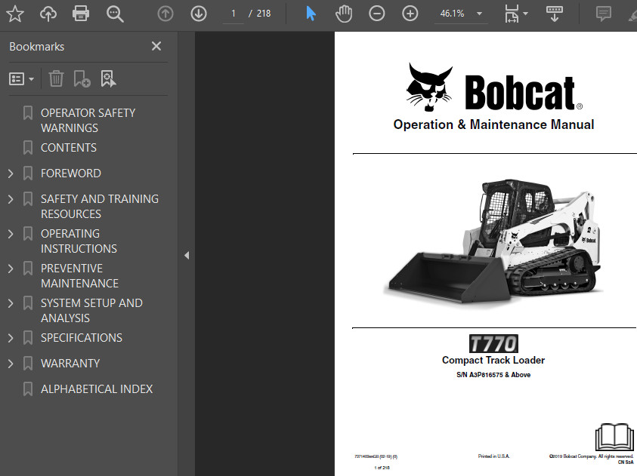This screenshot has height=476, width=637.
Task: Zoom out with the minus button
Action: pos(376,14)
